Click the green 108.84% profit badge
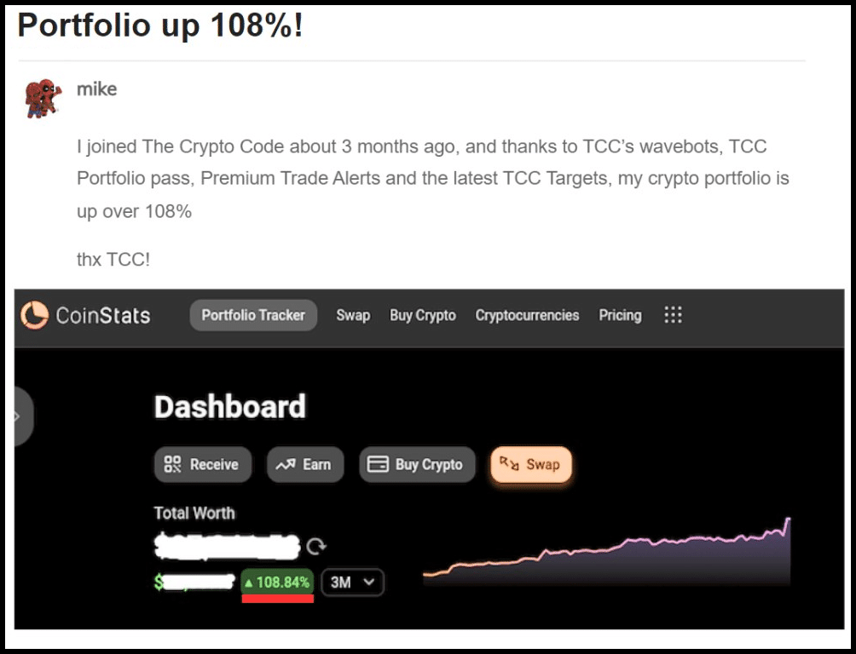 (277, 582)
